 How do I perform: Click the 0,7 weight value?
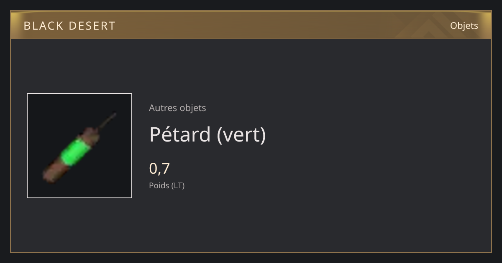159,168
